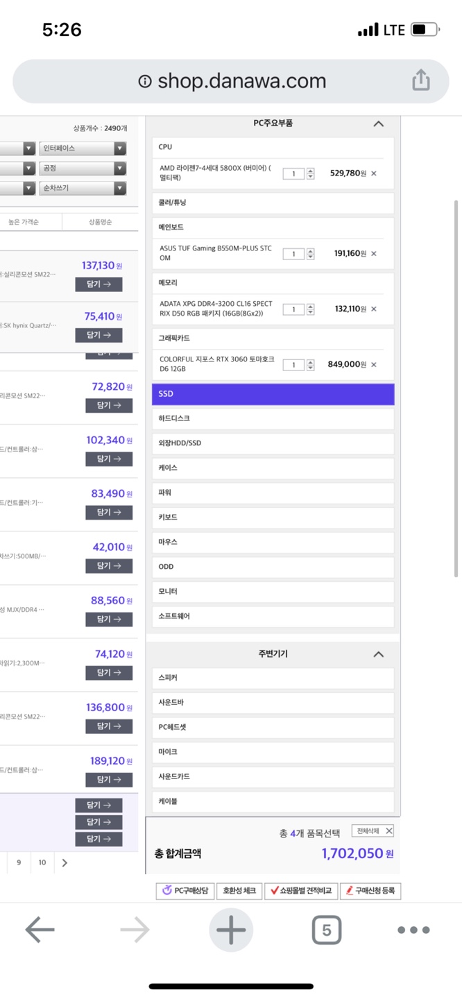Viewport: 462px width, 999px height.
Task: Add the 137,130원 product with 담기
Action: click(99, 284)
